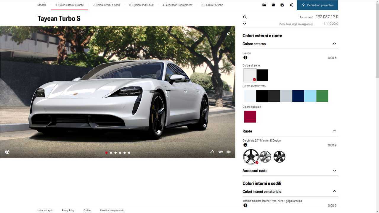Open 3. Opzioni Individual tab
Screen dimensions: 379x213
tap(142, 5)
